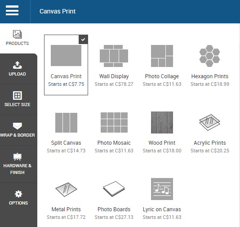Click the "Acrylic Prints" product name
Viewport: 240px width, 227px height.
210,143
